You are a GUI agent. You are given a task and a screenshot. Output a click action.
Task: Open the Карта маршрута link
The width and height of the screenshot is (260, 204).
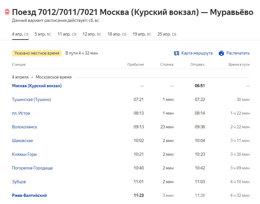tap(197, 53)
